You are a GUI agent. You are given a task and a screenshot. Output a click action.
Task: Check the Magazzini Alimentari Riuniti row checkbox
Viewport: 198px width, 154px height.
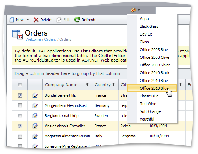tap(20, 136)
